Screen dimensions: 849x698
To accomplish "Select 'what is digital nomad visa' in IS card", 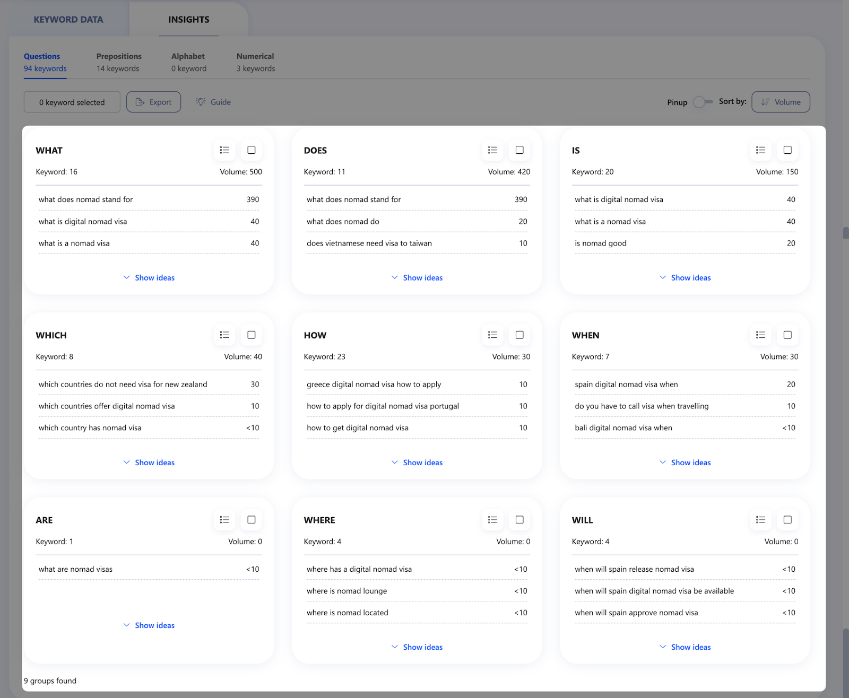I will [685, 199].
